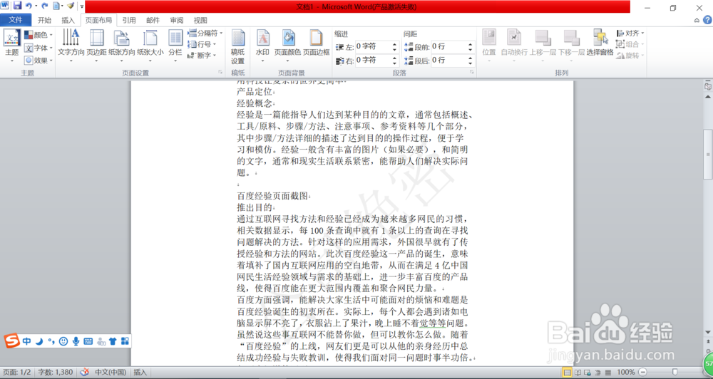Viewport: 713px width, 379px height.
Task: Click 100% zoom level button
Action: coord(626,372)
